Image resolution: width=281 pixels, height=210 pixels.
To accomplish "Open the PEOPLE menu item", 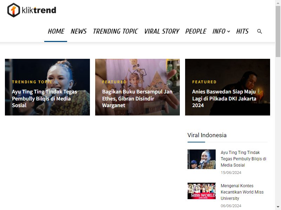I will (x=196, y=31).
